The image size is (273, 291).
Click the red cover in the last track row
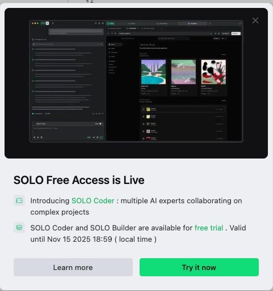click(148, 139)
